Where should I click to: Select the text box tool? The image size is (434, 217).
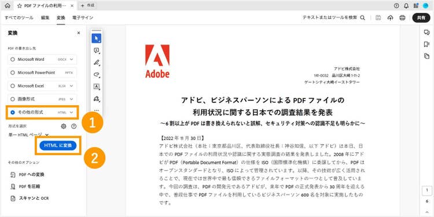pos(96,86)
